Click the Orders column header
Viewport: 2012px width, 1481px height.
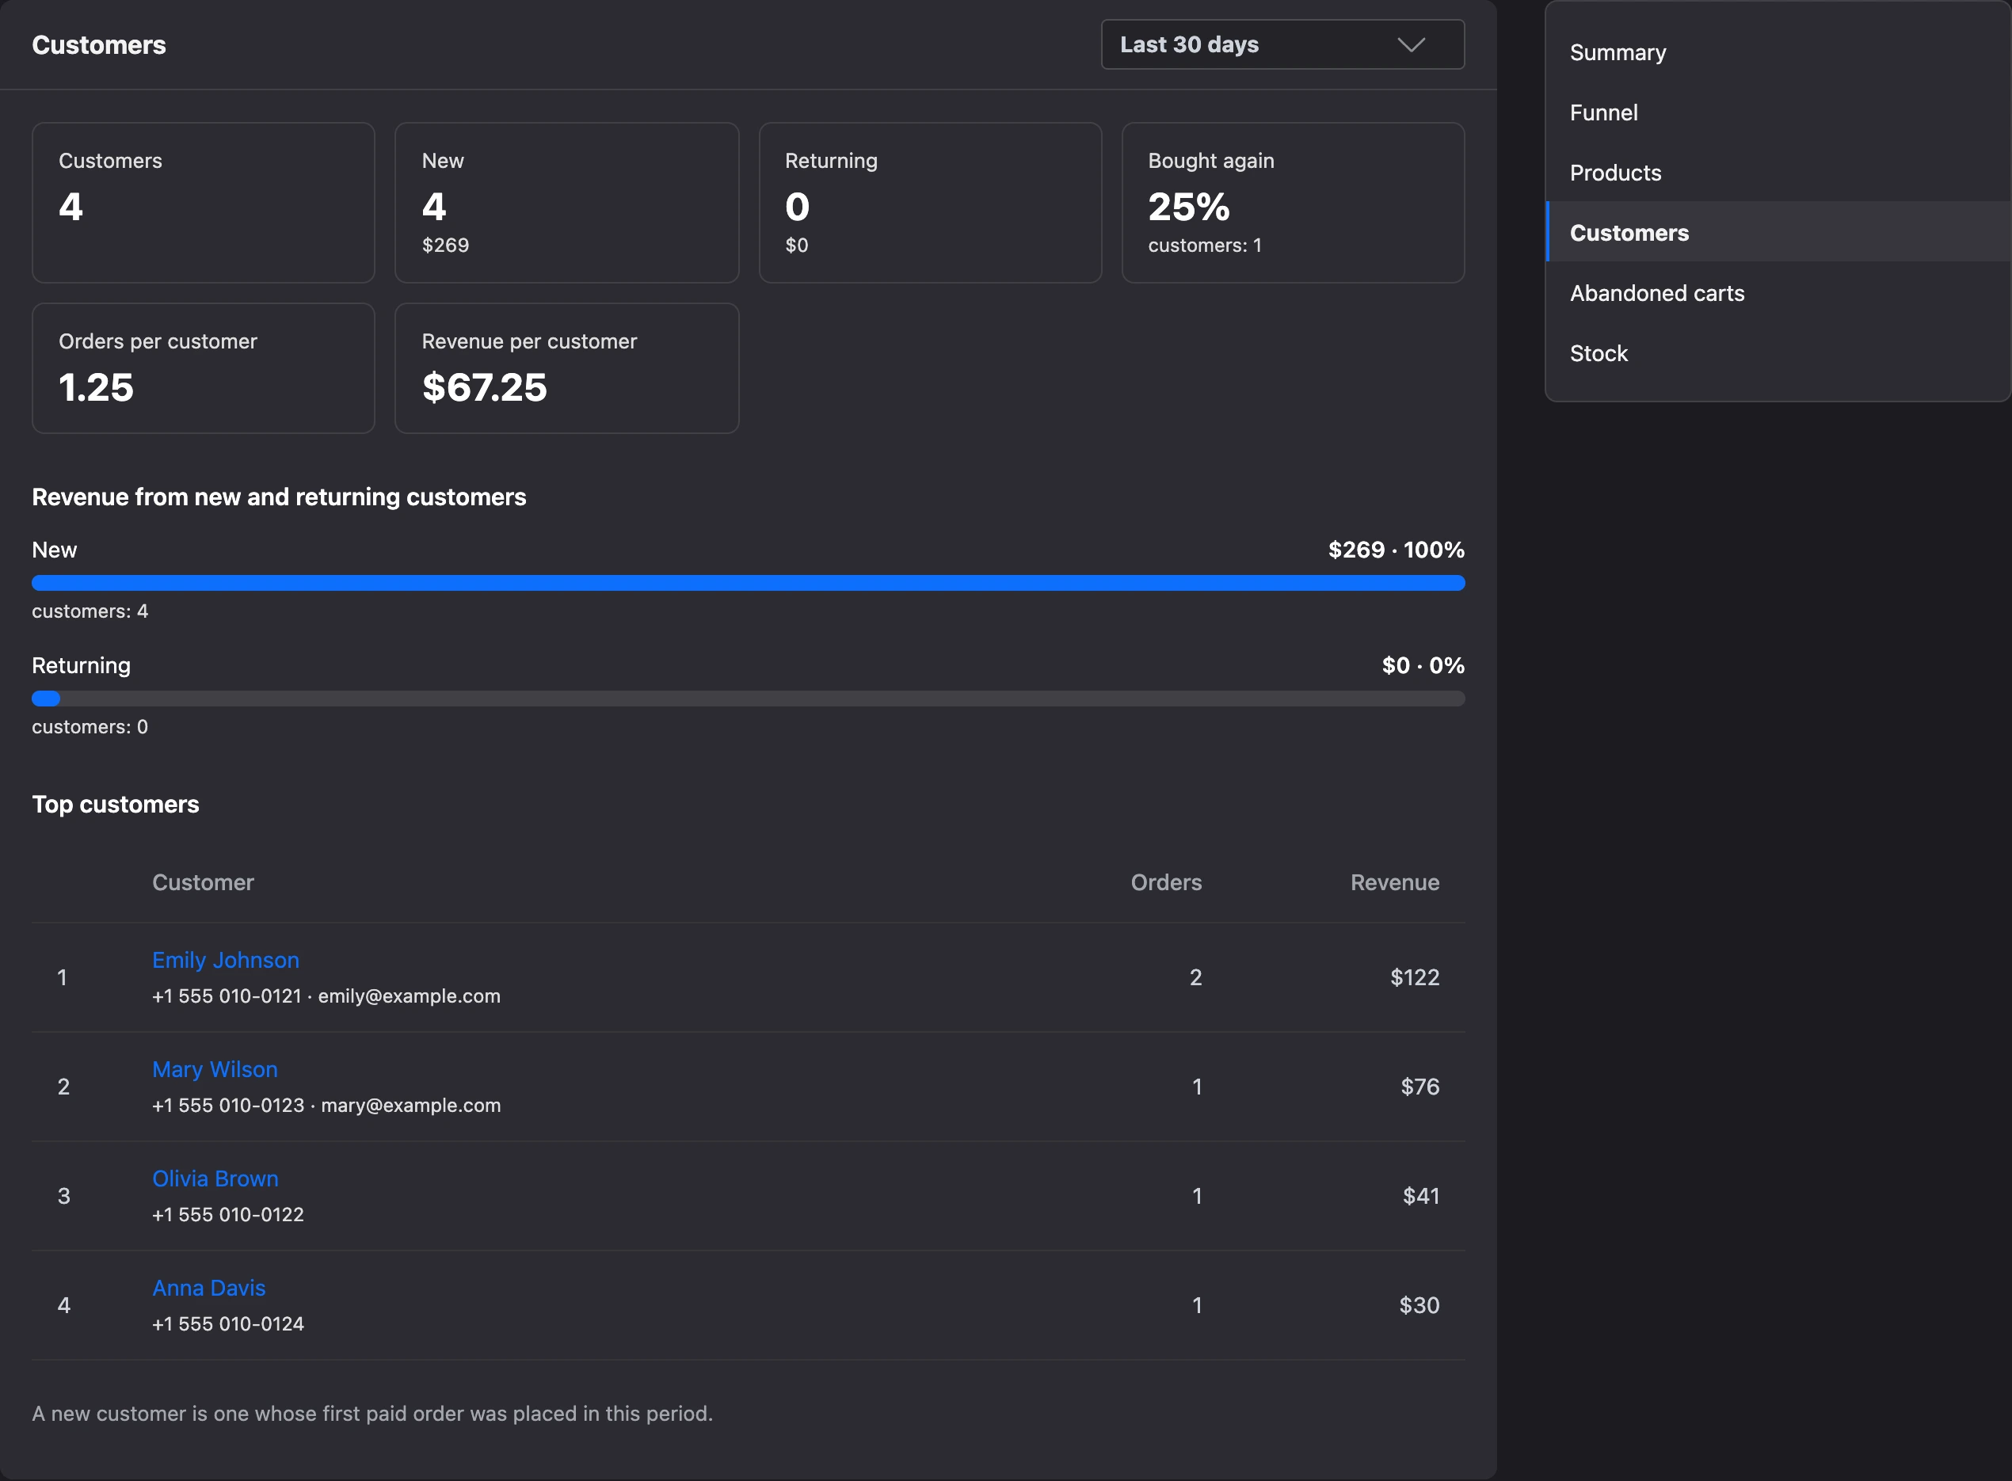(x=1165, y=883)
